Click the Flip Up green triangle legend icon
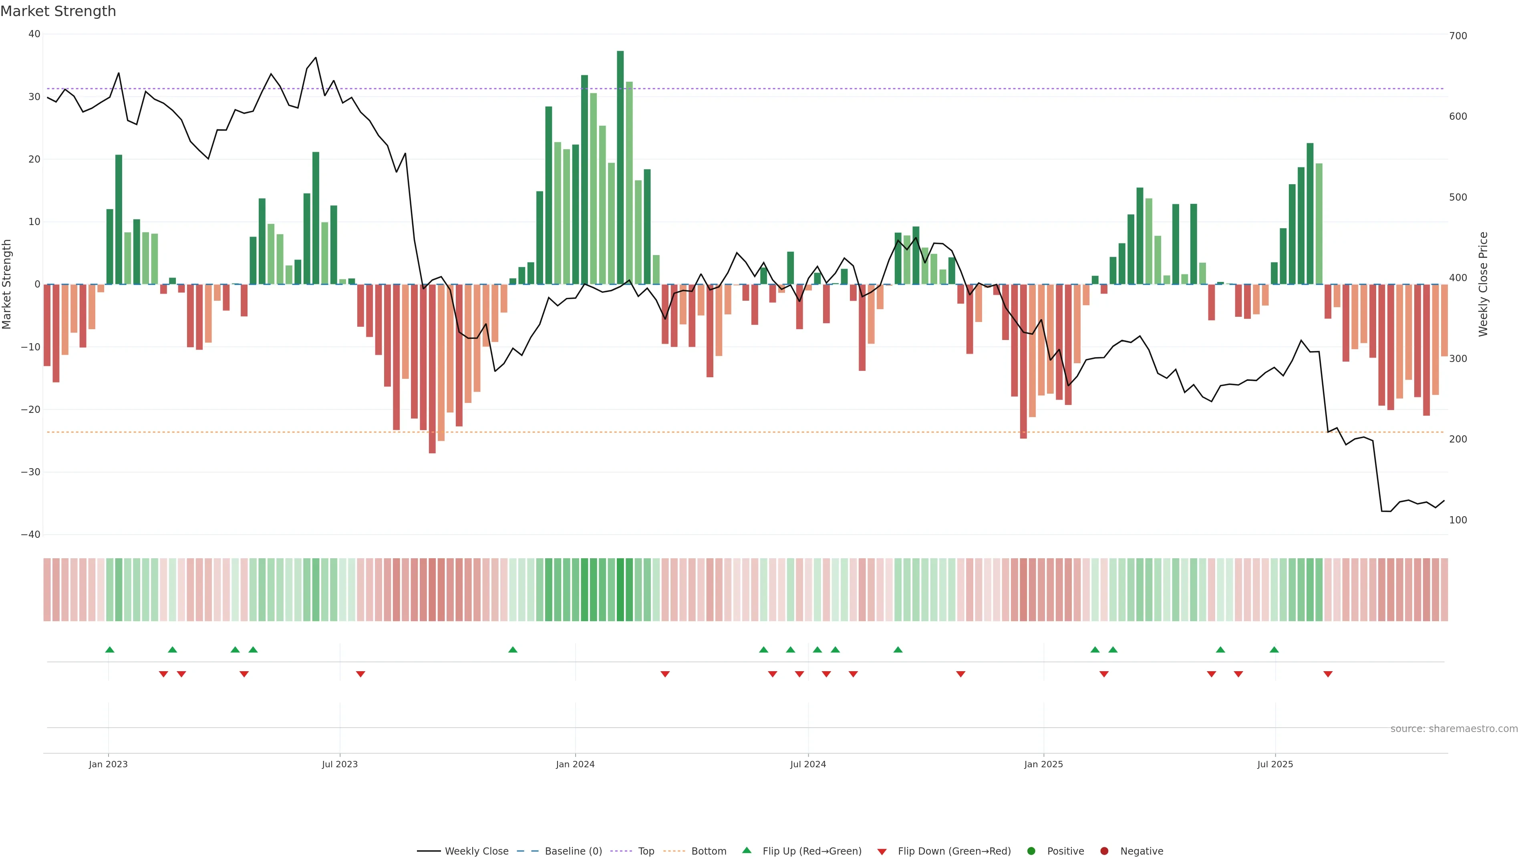This screenshot has height=865, width=1538. [x=746, y=850]
